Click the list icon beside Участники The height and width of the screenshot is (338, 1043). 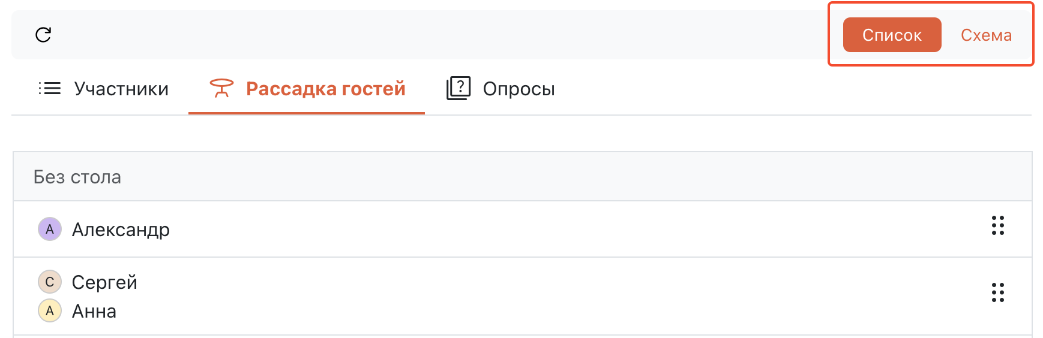[x=50, y=89]
